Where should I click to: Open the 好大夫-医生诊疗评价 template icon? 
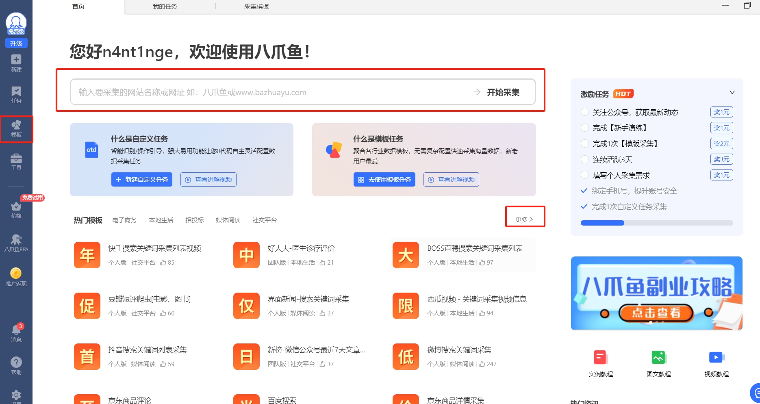point(246,255)
